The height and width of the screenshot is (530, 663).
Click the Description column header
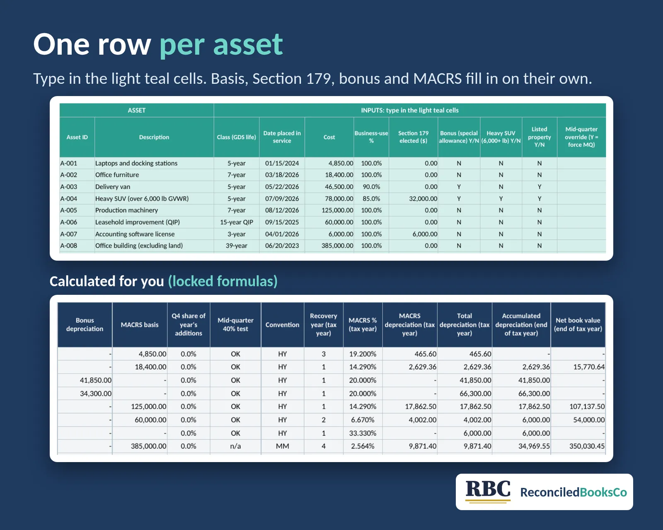pos(154,137)
